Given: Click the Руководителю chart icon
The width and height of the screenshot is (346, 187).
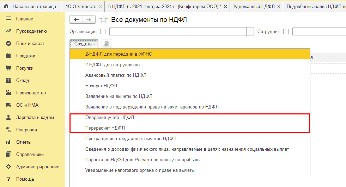Looking at the screenshot, I should [8, 31].
